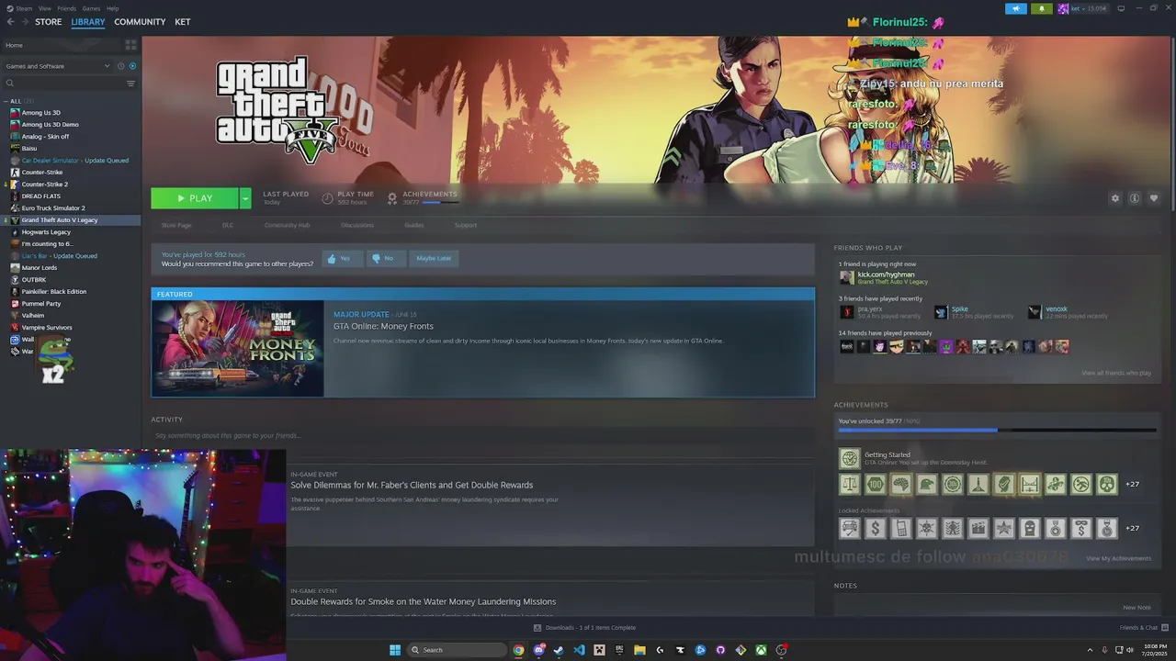Open the Store Page link
The width and height of the screenshot is (1176, 661).
tap(176, 225)
